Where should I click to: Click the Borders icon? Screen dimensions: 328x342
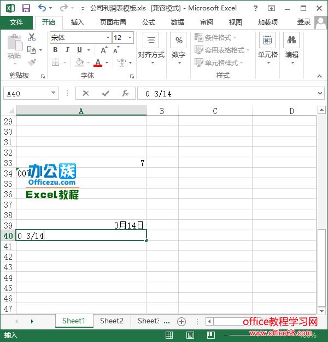56,62
